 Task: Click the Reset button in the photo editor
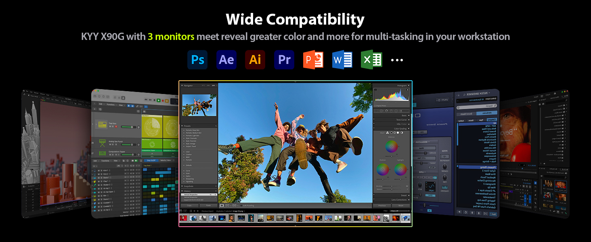point(401,205)
